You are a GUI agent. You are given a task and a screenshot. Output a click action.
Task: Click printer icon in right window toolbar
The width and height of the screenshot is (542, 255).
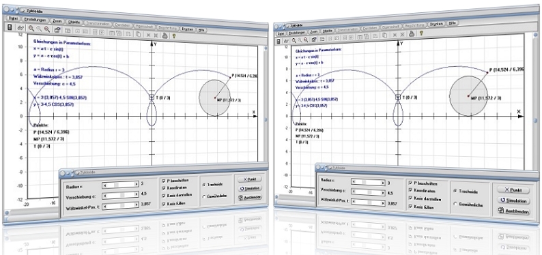[x=412, y=34]
